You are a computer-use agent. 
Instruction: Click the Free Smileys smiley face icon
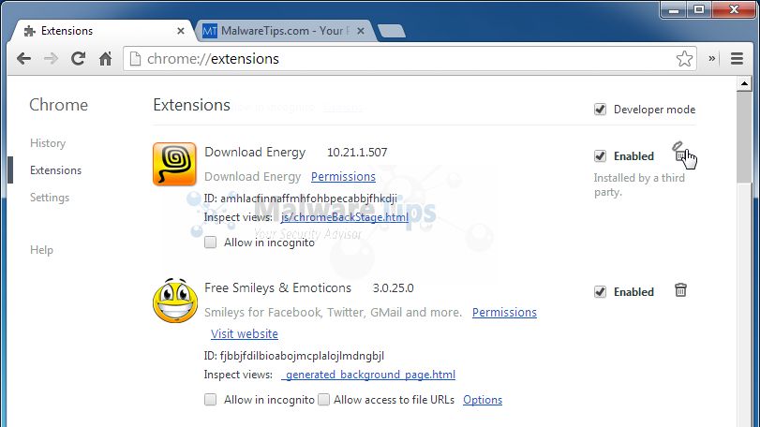tap(175, 301)
